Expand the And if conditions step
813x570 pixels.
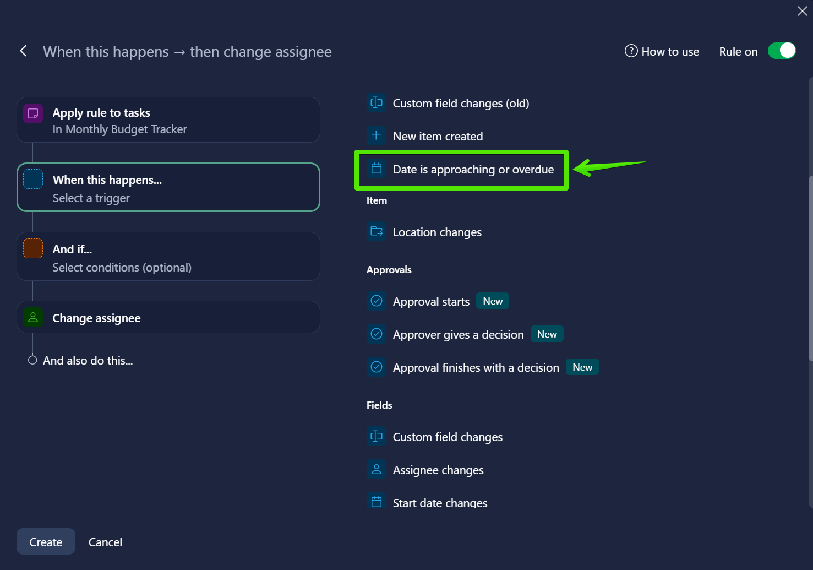click(x=168, y=257)
